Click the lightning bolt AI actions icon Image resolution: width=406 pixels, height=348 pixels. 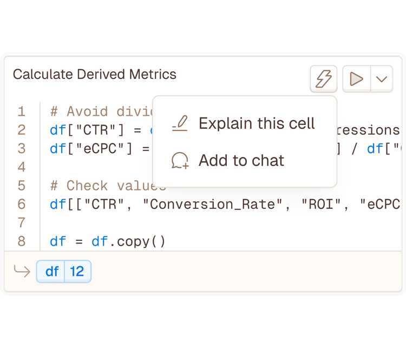324,80
